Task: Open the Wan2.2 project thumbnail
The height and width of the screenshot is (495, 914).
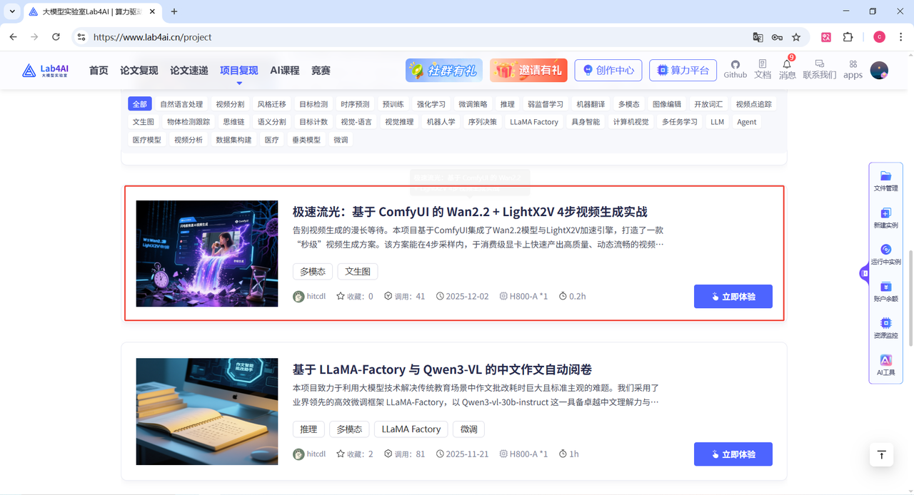Action: coord(207,253)
